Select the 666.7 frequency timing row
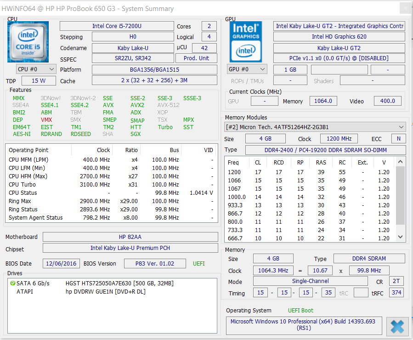The width and height of the screenshot is (413, 340). (310, 238)
